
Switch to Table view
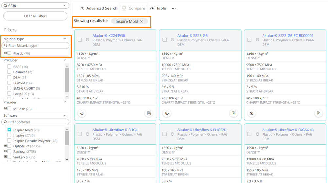[158, 8]
